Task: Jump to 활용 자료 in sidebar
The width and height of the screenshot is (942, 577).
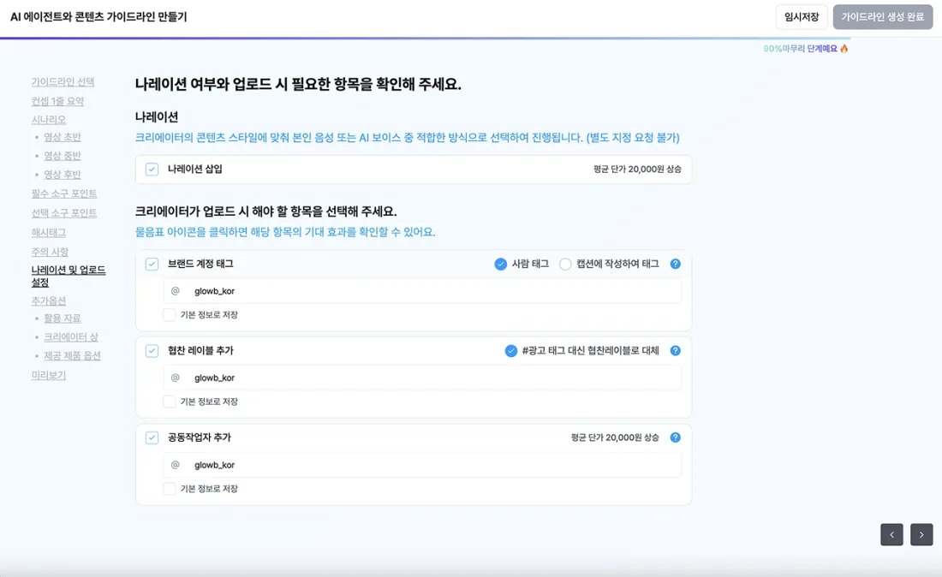Action: point(63,318)
